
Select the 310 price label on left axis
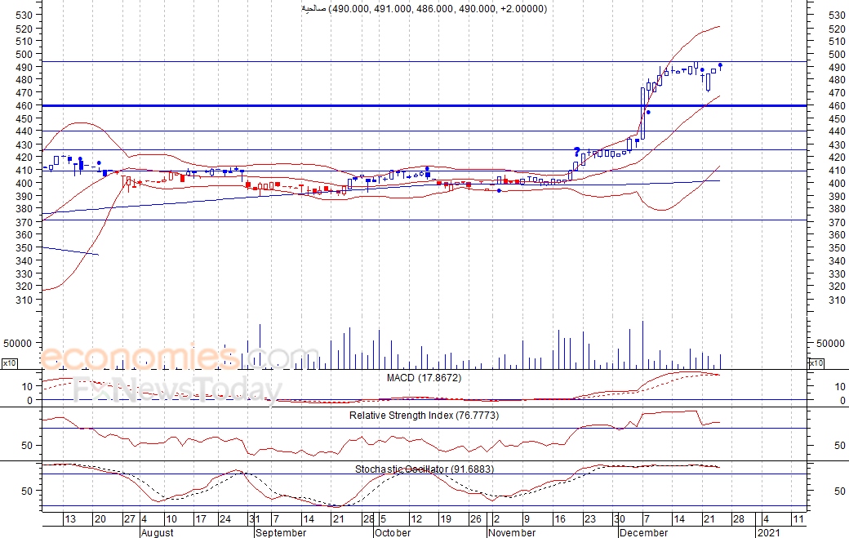24,300
